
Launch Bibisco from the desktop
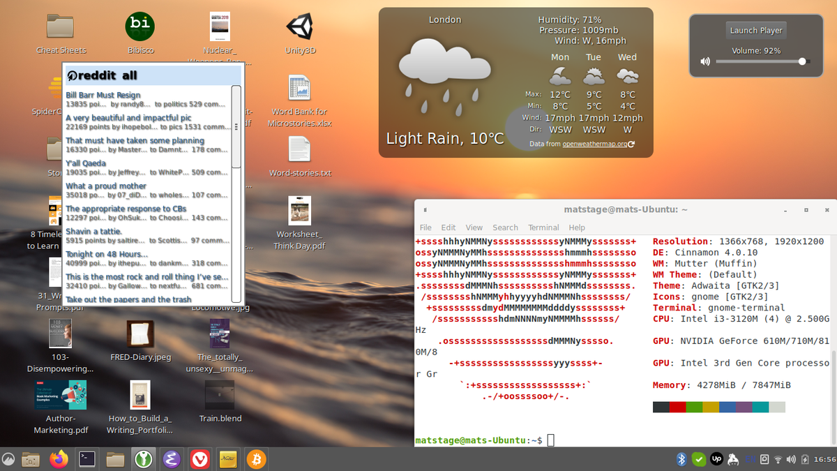coord(139,27)
